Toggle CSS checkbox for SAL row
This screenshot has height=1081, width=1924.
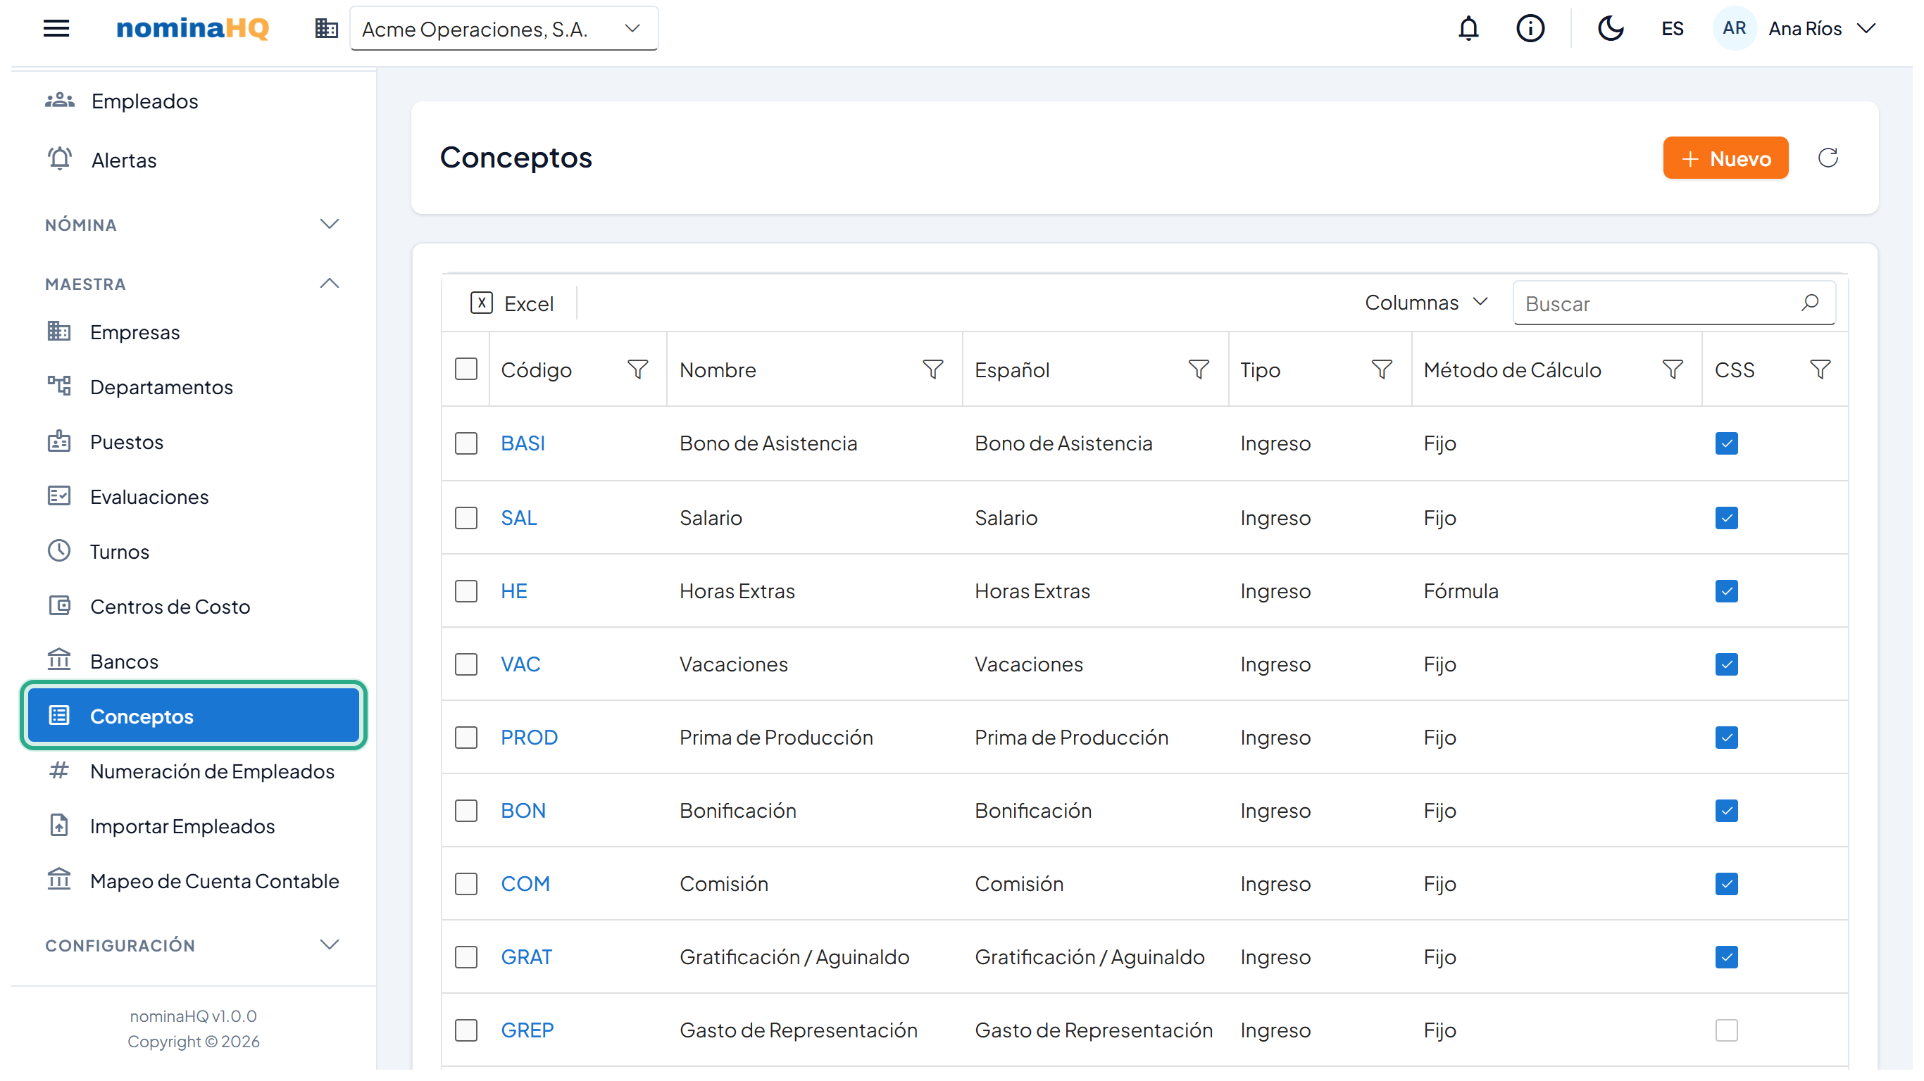(1726, 517)
